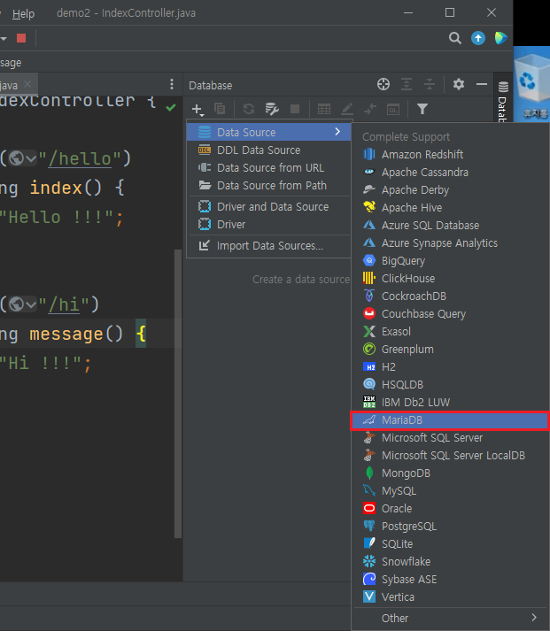The image size is (550, 631).
Task: Select Driver and Data Source
Action: click(269, 207)
